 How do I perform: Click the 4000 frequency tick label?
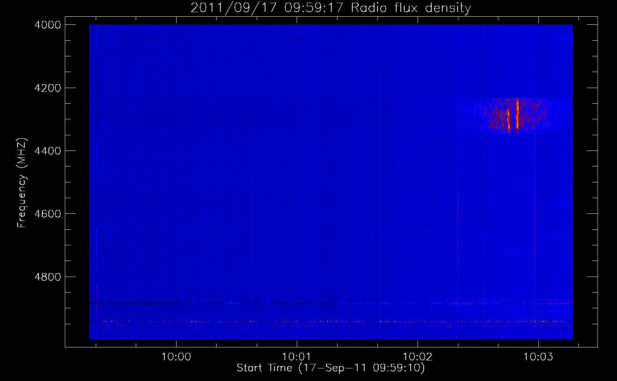pyautogui.click(x=48, y=25)
